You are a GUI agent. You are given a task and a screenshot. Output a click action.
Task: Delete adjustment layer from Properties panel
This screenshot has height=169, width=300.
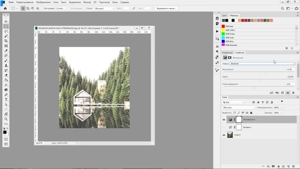[x=293, y=93]
